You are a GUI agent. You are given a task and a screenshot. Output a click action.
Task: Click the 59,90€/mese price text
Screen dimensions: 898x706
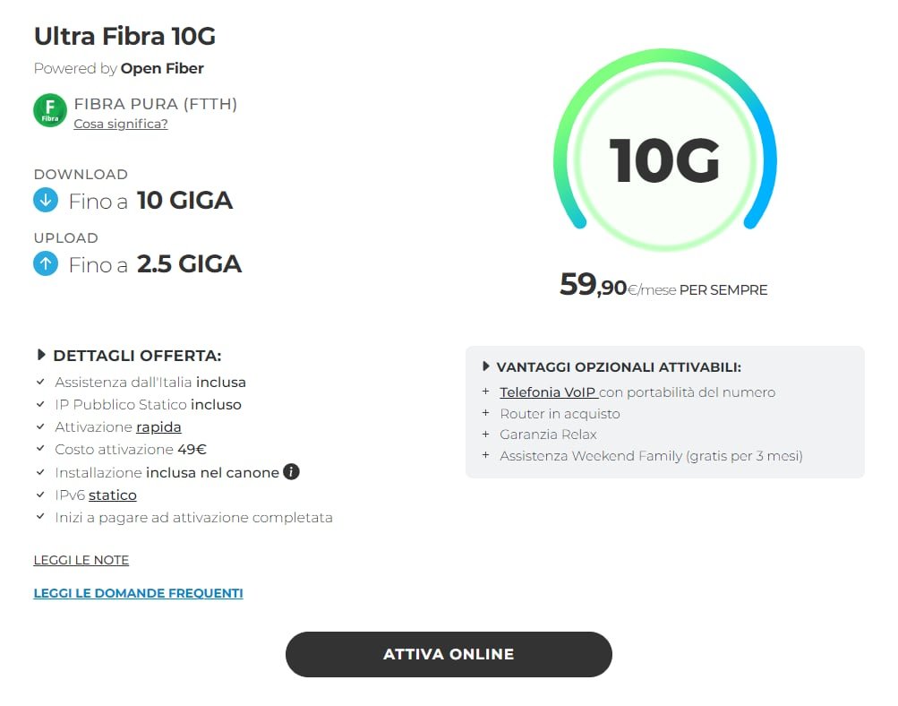point(618,285)
